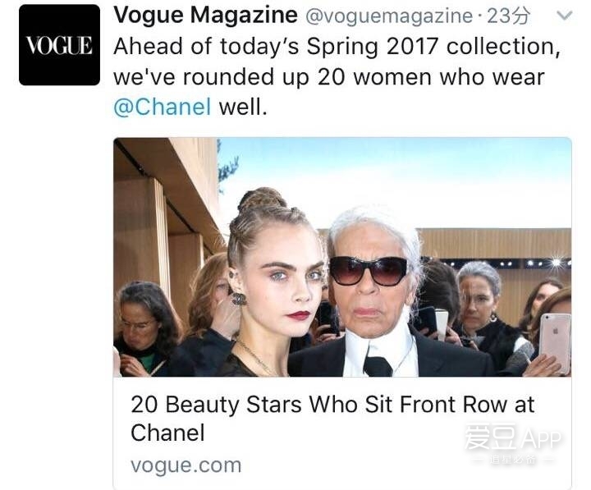This screenshot has width=591, height=490.
Task: Click the tweet text about Spring 2017
Action: [x=337, y=76]
